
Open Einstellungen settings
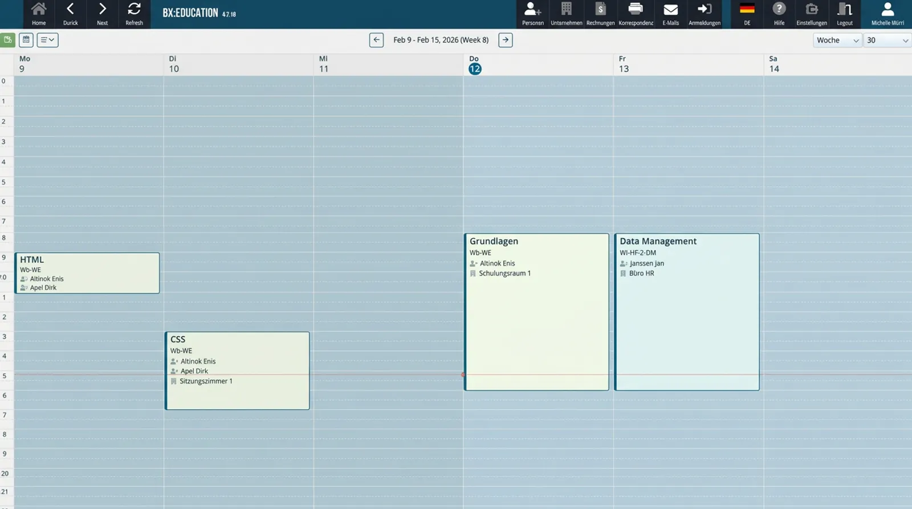812,14
